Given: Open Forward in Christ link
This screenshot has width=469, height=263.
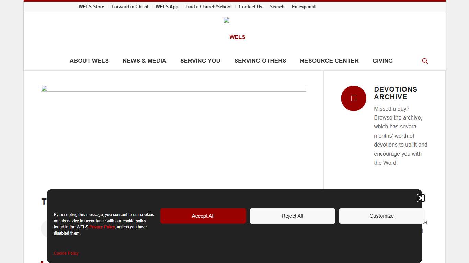Looking at the screenshot, I should point(130,7).
